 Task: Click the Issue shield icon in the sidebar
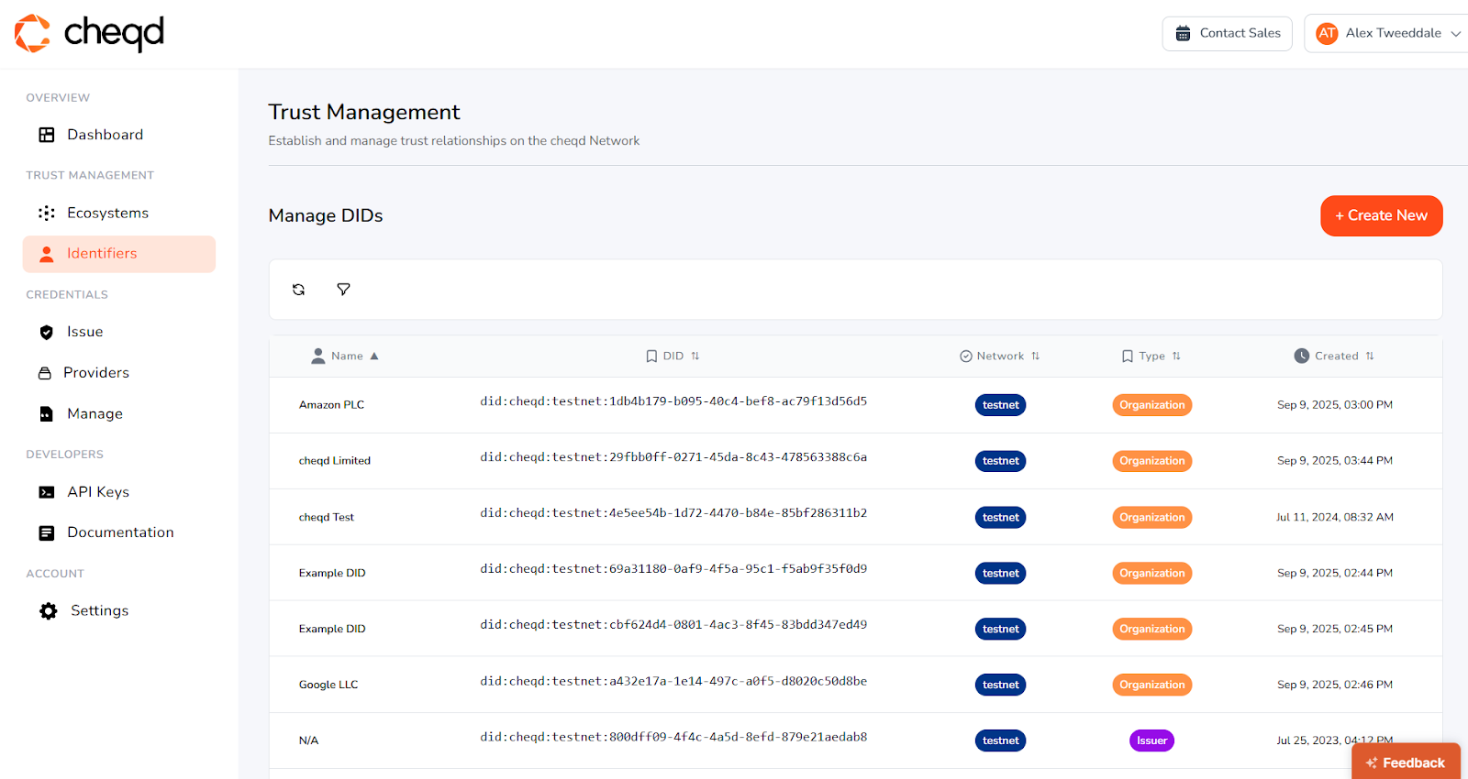pyautogui.click(x=47, y=332)
